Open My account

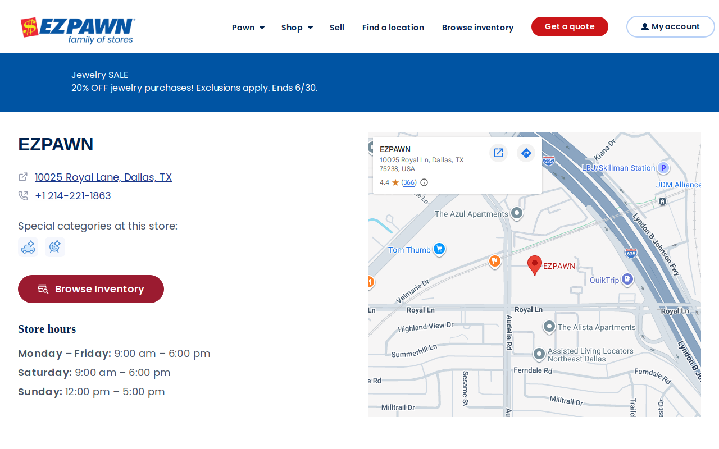[x=670, y=26]
